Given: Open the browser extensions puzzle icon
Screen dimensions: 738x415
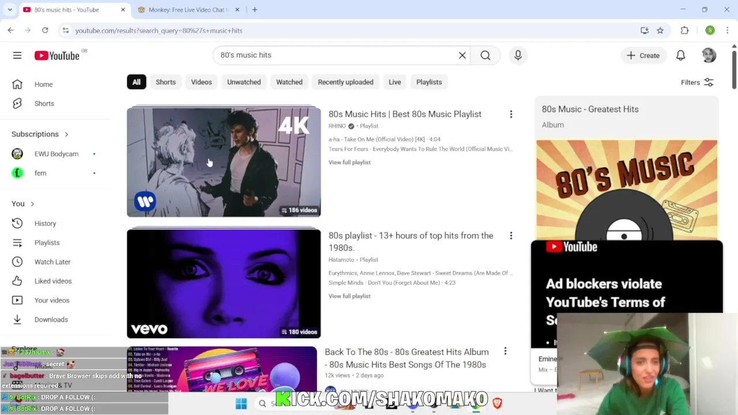Looking at the screenshot, I should point(684,31).
